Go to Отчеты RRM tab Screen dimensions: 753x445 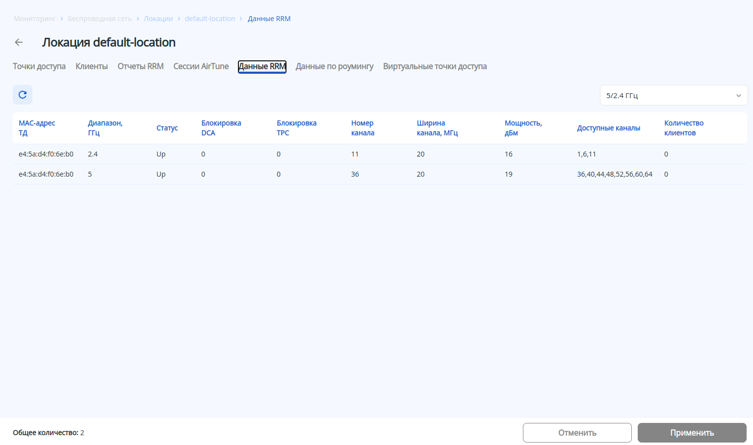click(x=140, y=66)
